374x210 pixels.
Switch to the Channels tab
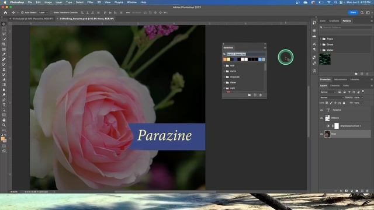335,86
